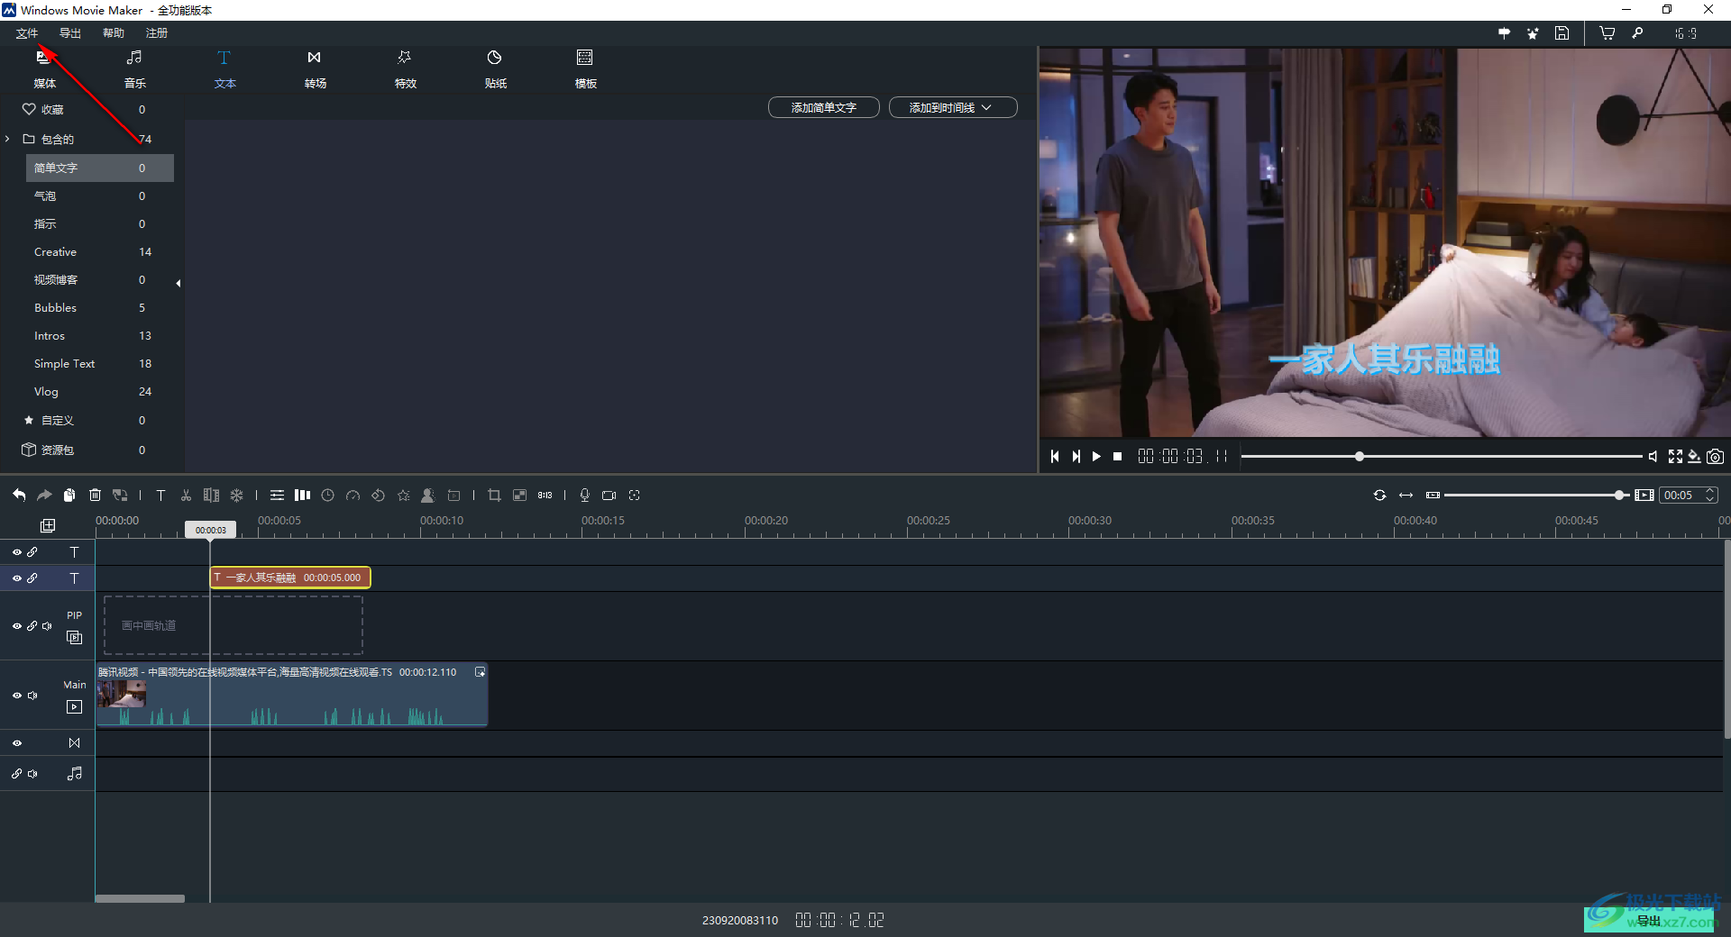
Task: Open the 帮助 menu
Action: tap(114, 33)
